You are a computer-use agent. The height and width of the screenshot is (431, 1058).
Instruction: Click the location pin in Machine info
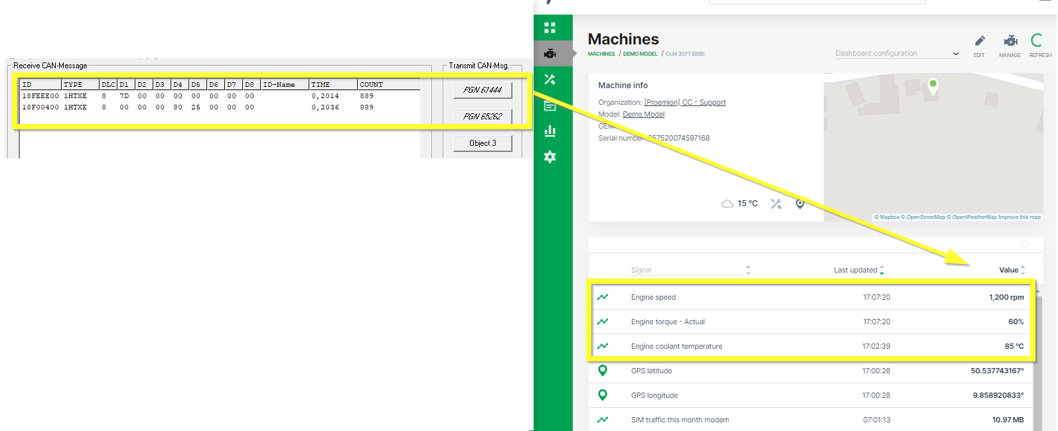tap(800, 204)
